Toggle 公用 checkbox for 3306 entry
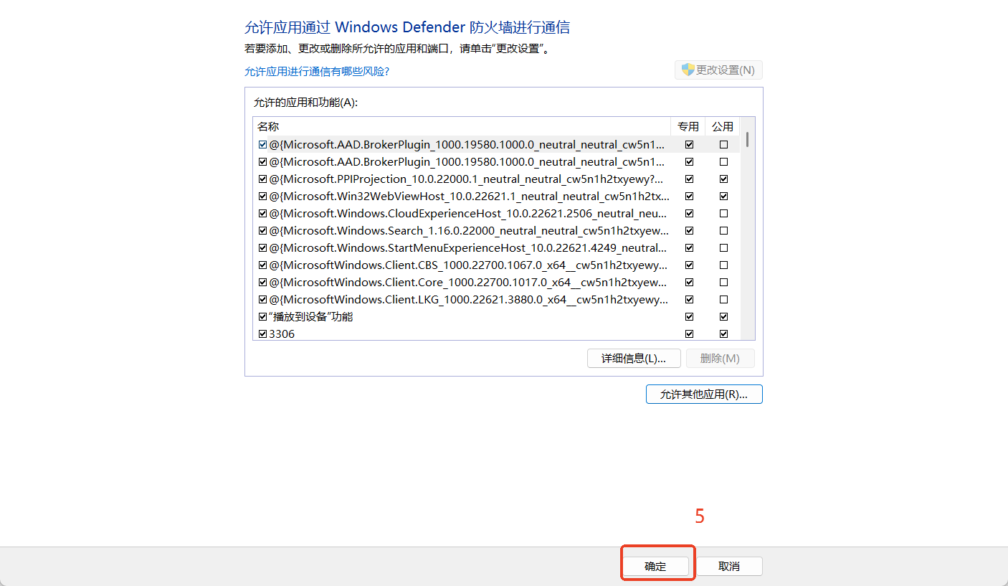 coord(724,334)
